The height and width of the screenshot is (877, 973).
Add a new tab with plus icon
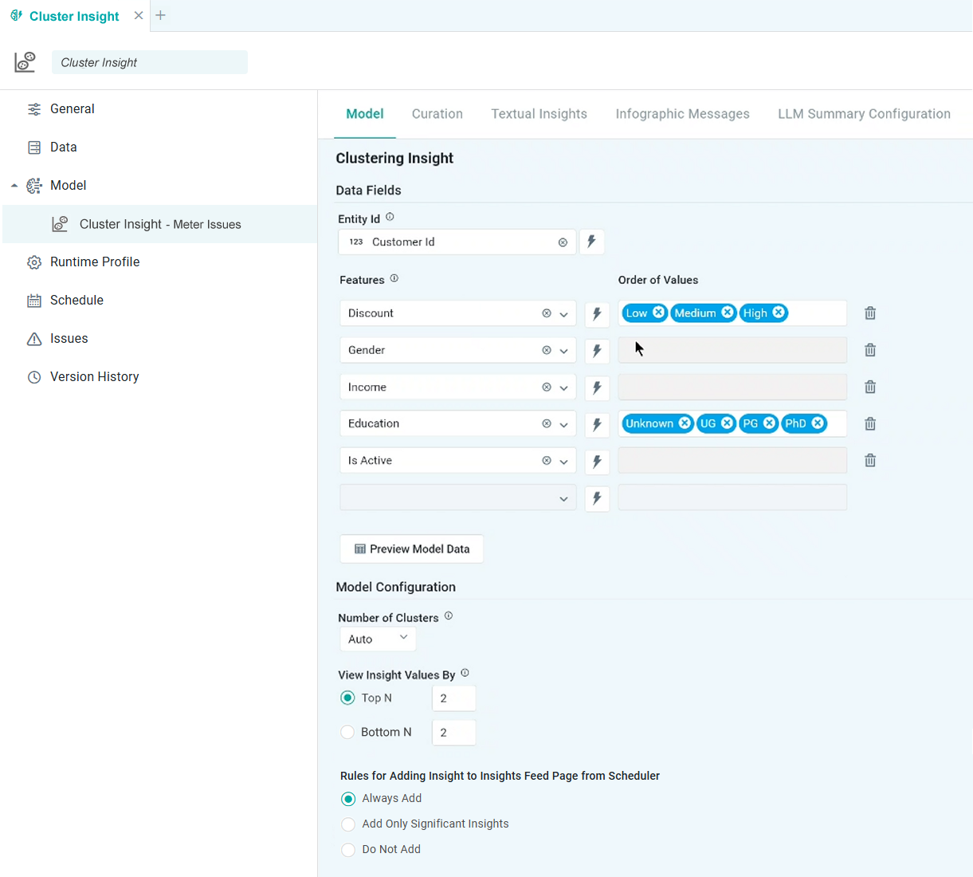(160, 15)
